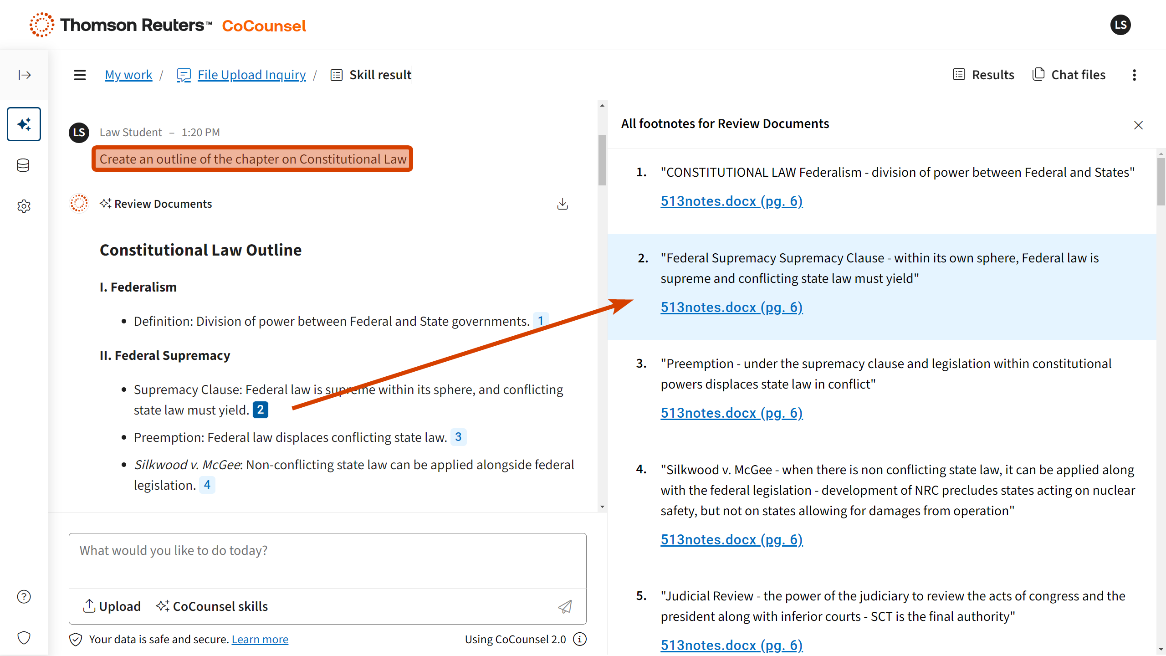This screenshot has width=1166, height=656.
Task: Select the CoCounsel sparkle sidebar icon
Action: 24,124
